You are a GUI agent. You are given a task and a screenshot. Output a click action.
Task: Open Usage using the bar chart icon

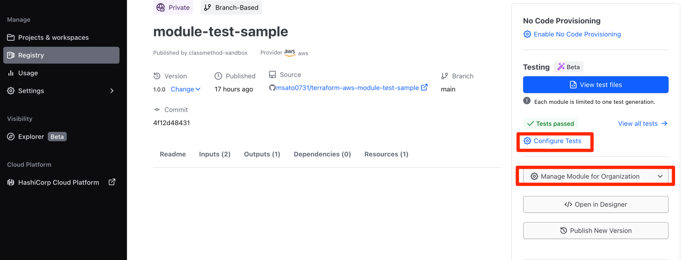(11, 73)
